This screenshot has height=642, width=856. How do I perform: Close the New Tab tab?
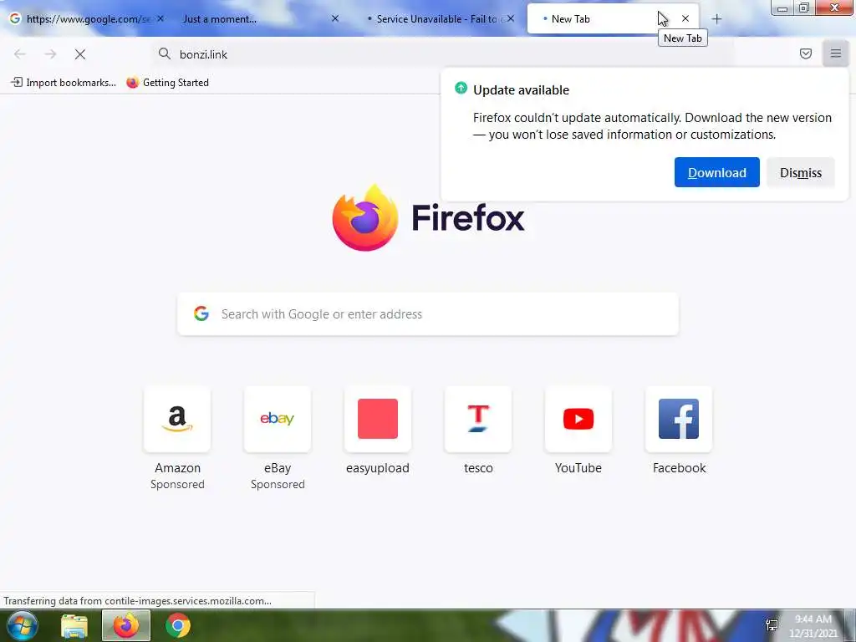tap(685, 18)
